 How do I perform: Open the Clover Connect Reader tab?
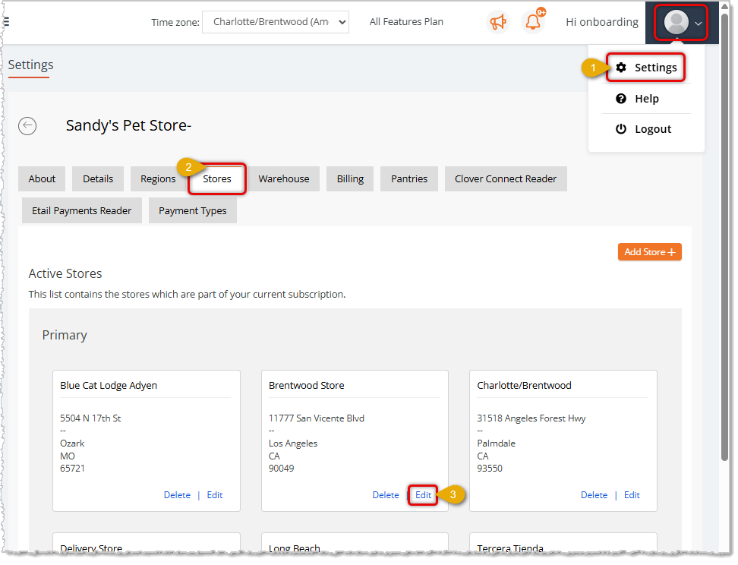coord(506,179)
